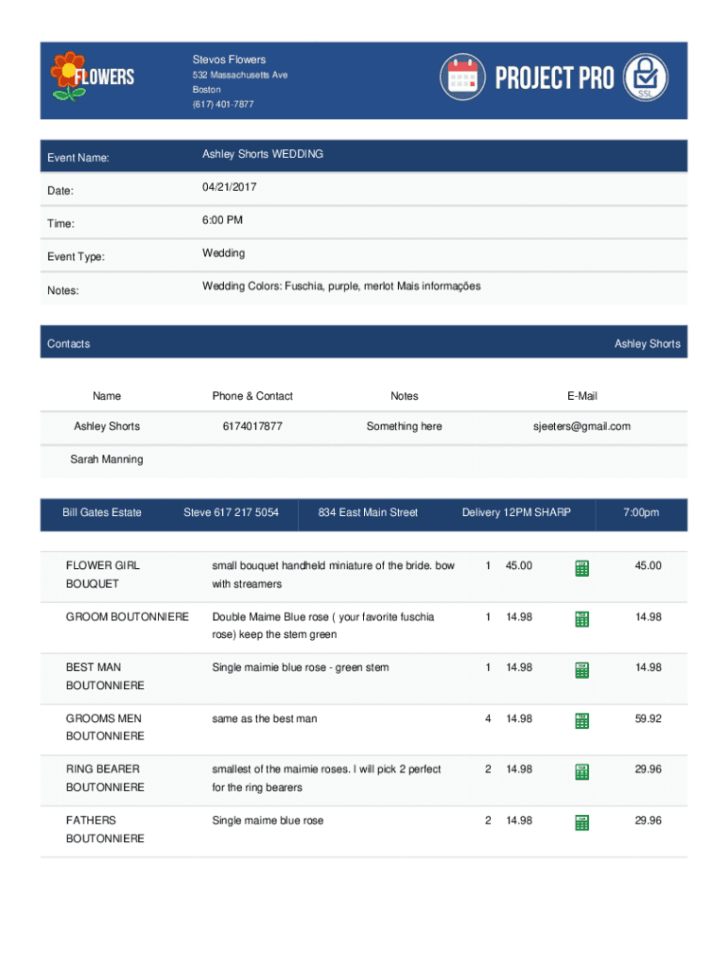Click the time value 6:00 PM

tap(222, 219)
